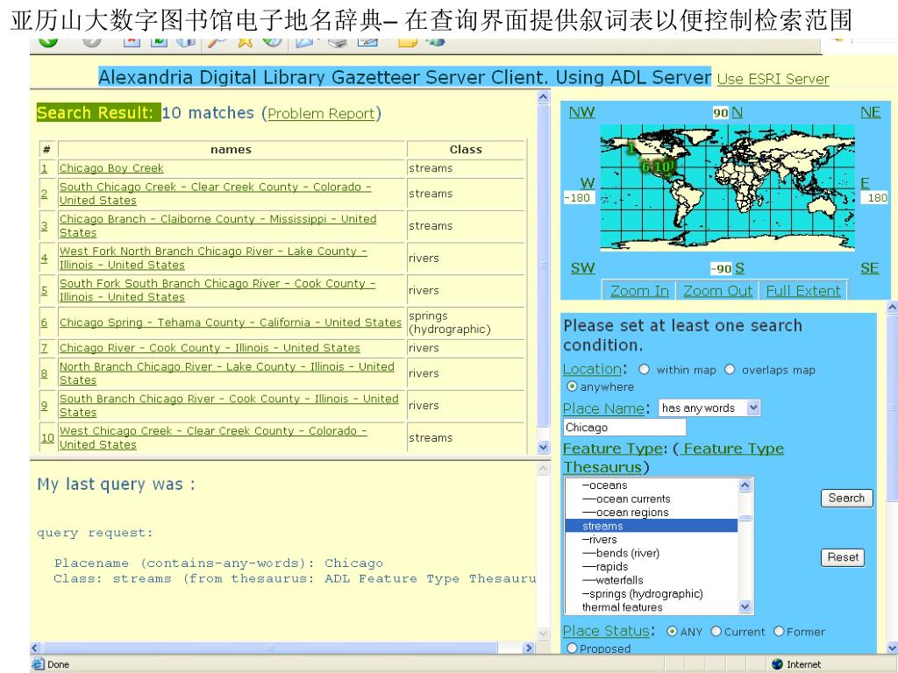Select the 'within map' location option
Viewport: 898px width, 673px height.
tap(645, 370)
